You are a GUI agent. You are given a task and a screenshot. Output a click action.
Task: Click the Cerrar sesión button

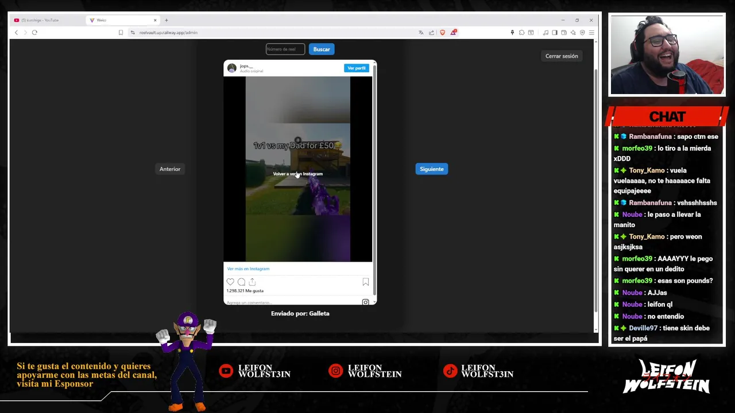562,56
